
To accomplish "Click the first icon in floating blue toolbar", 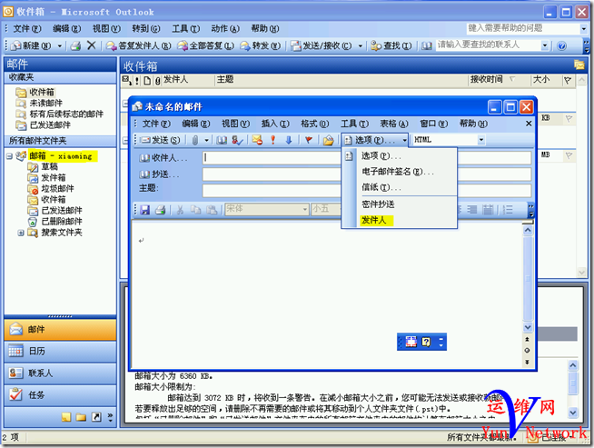I will tap(411, 342).
